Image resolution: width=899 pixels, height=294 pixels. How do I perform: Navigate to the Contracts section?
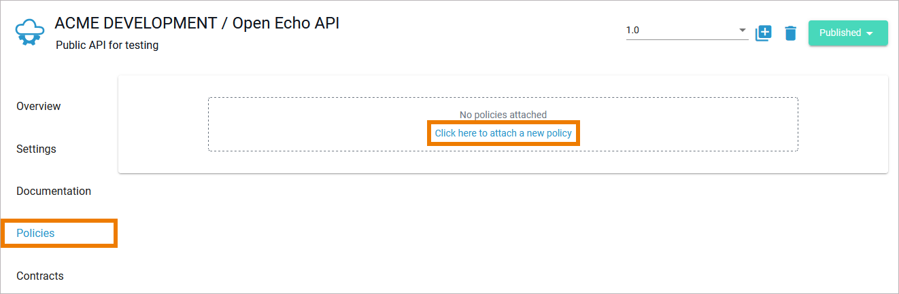(40, 276)
